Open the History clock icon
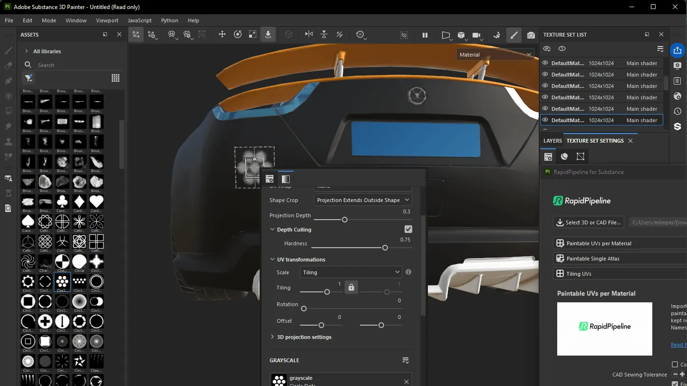 677,111
